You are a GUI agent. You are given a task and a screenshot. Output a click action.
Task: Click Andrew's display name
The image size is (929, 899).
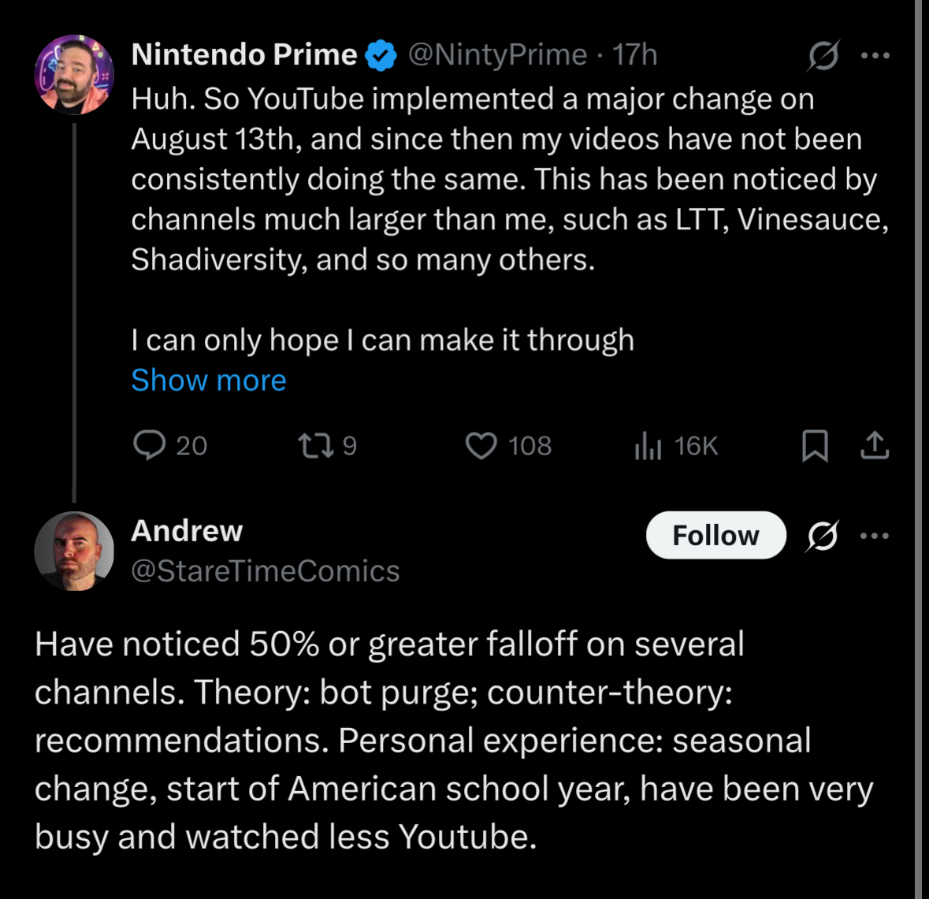coord(187,531)
